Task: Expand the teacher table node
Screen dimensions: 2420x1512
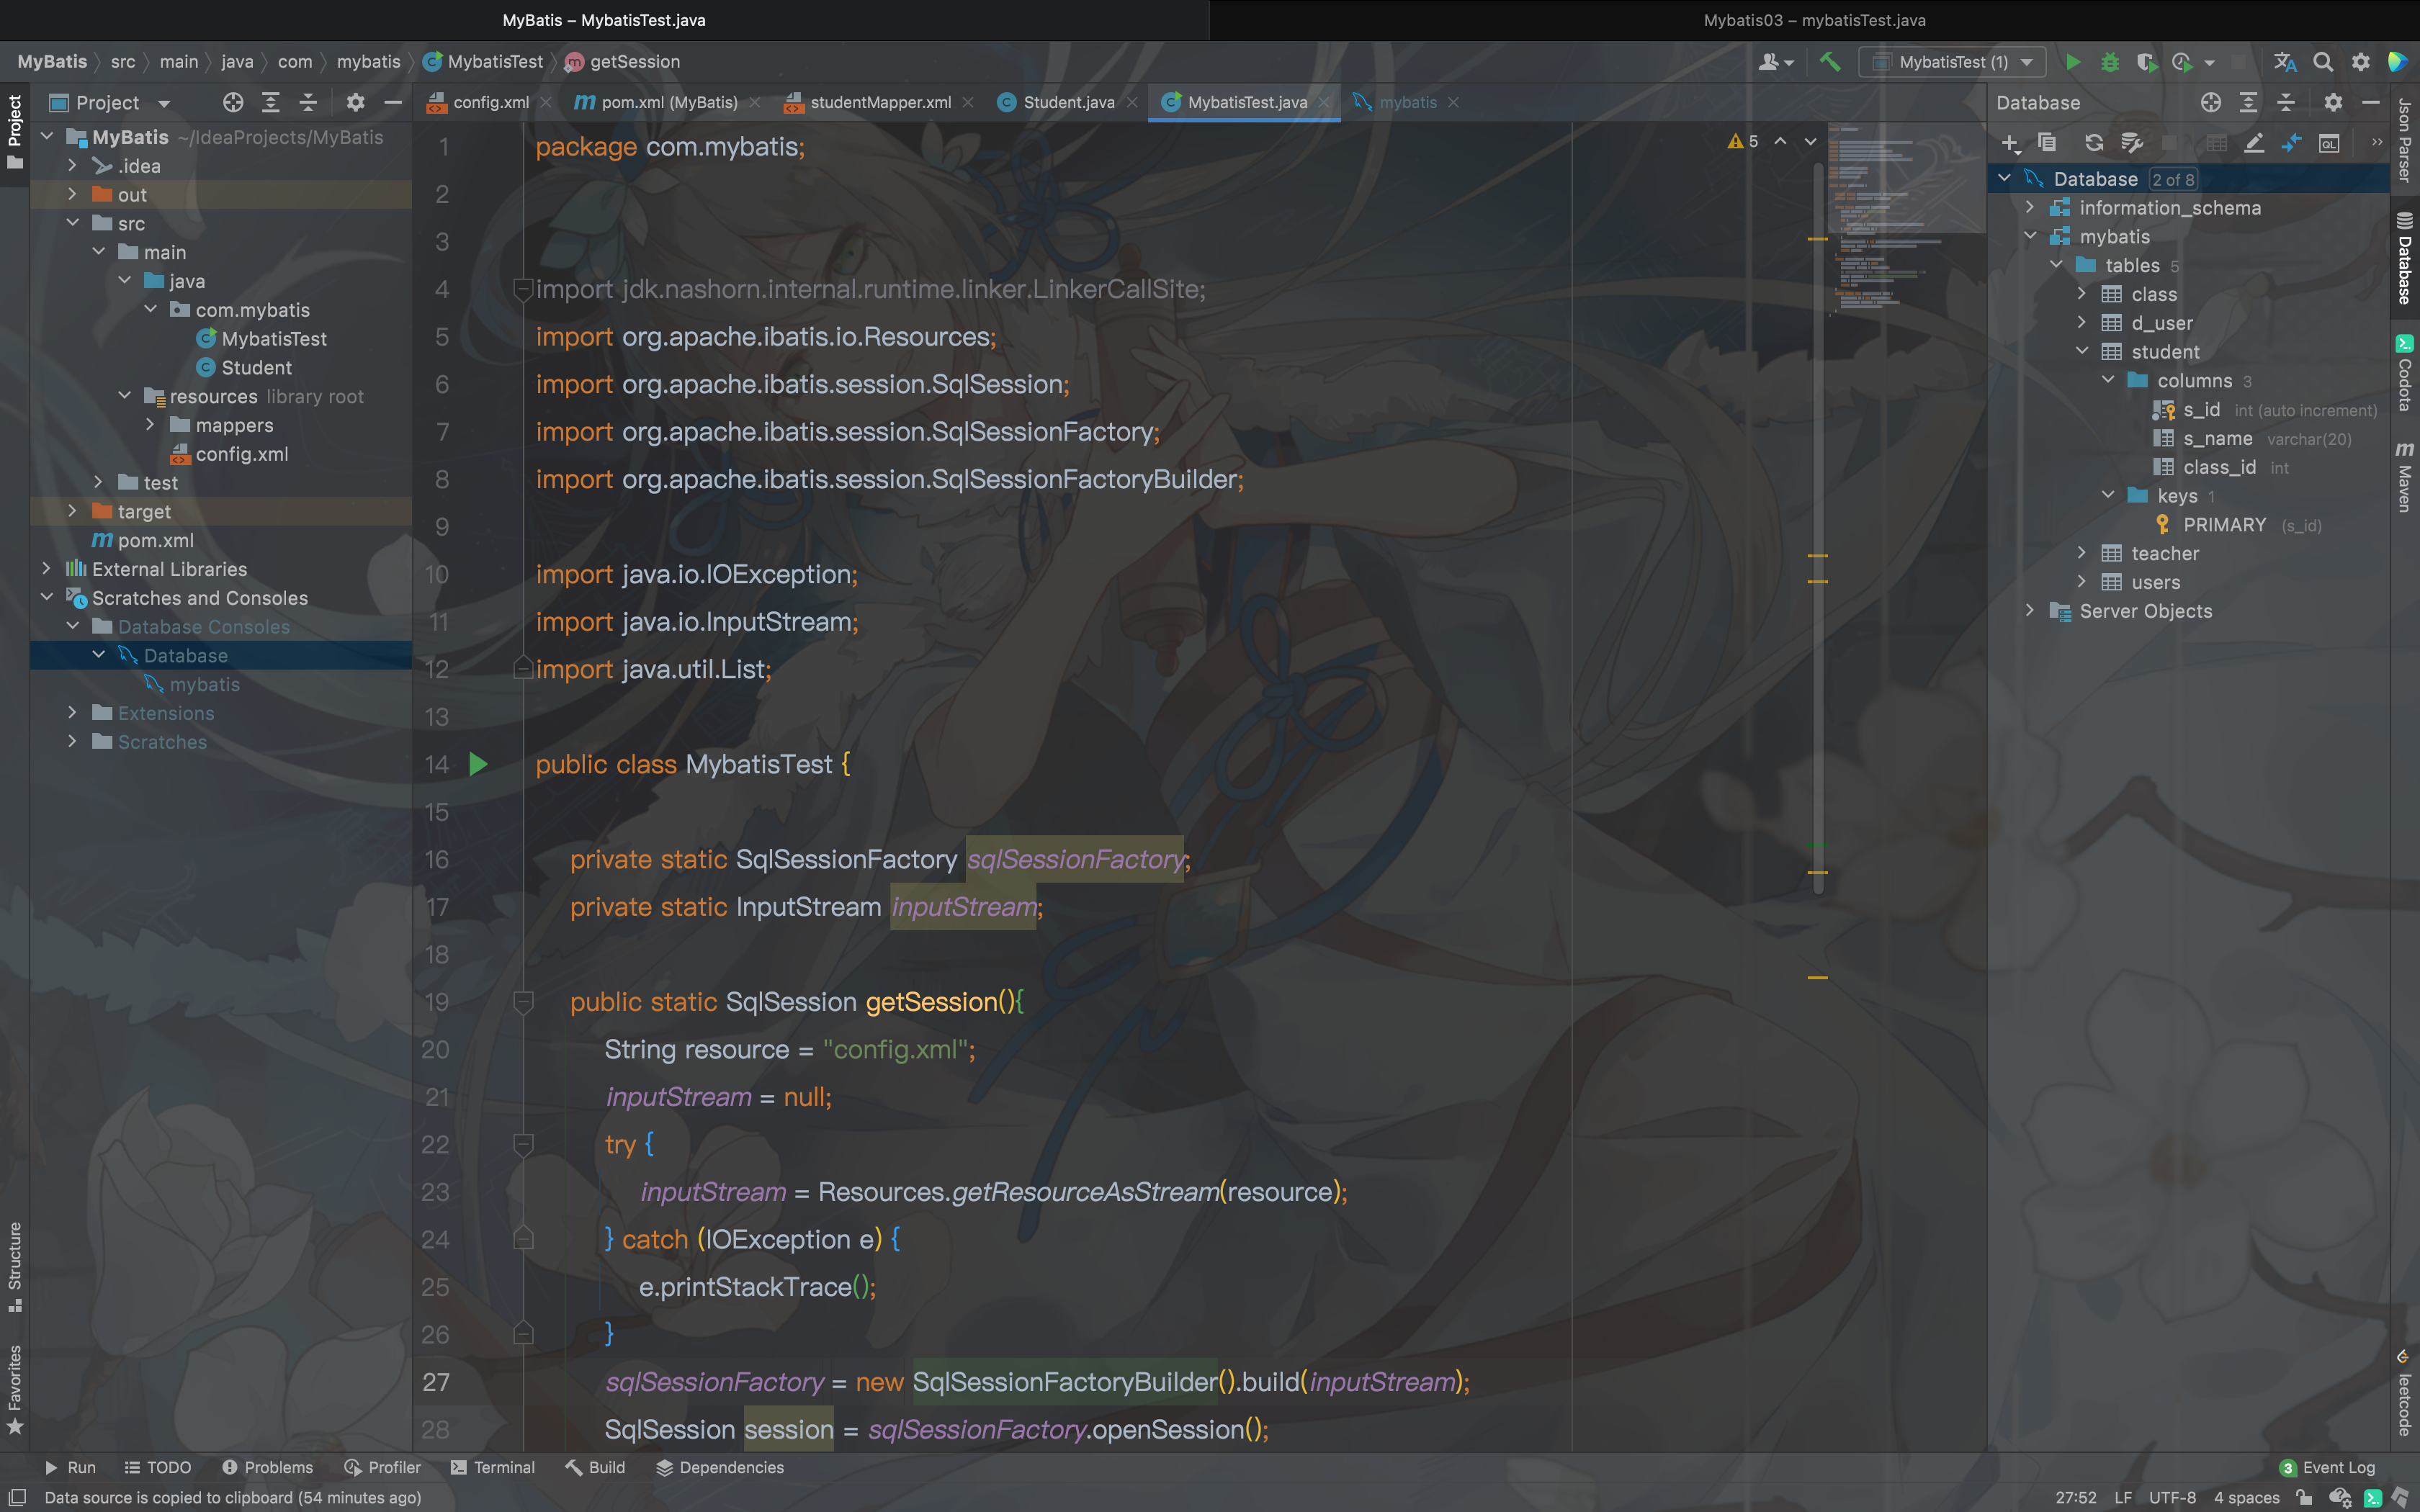Action: pos(2081,553)
